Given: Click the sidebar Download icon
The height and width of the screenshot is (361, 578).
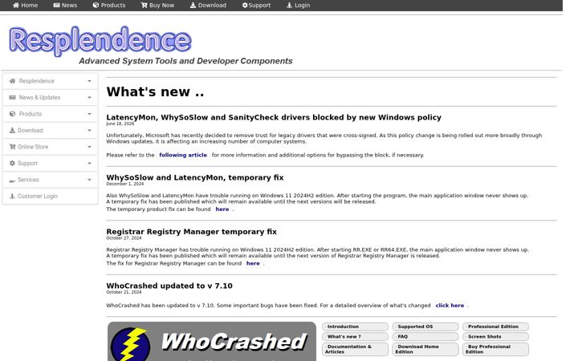Looking at the screenshot, I should (12, 131).
